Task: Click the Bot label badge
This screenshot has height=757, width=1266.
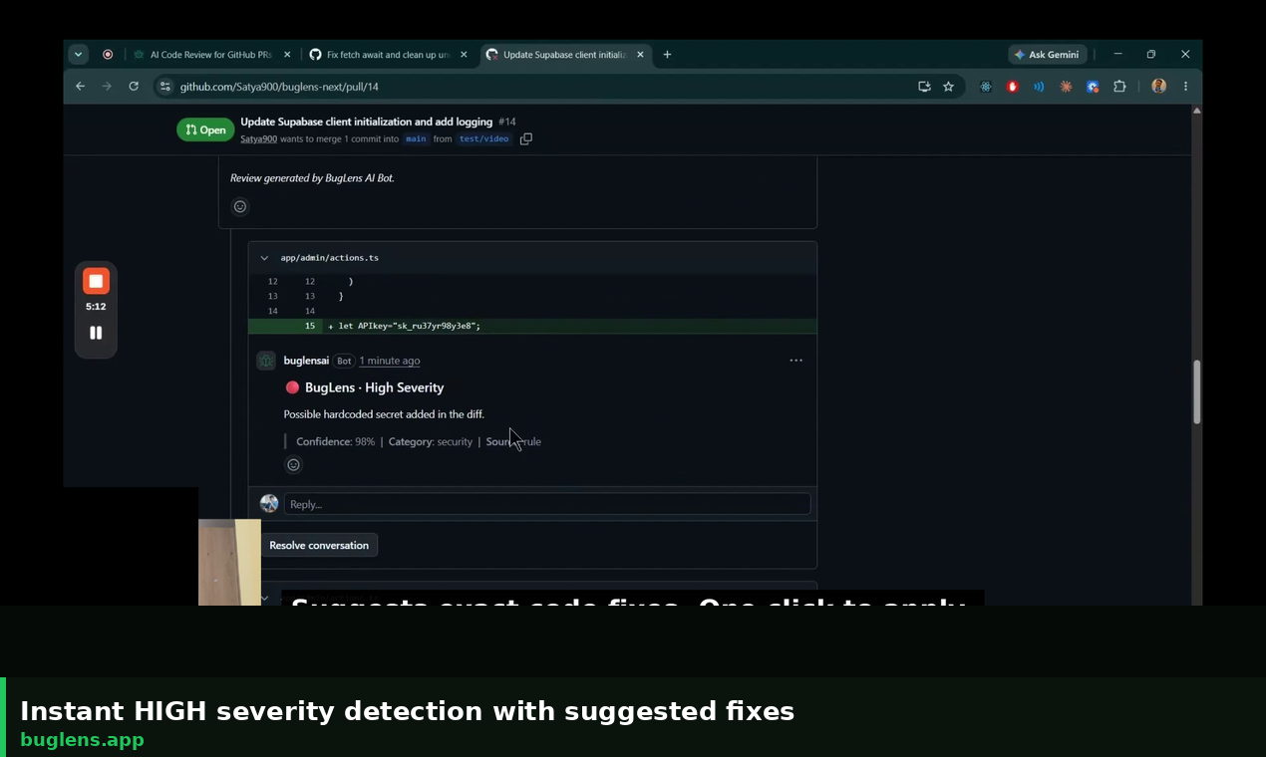Action: point(344,361)
